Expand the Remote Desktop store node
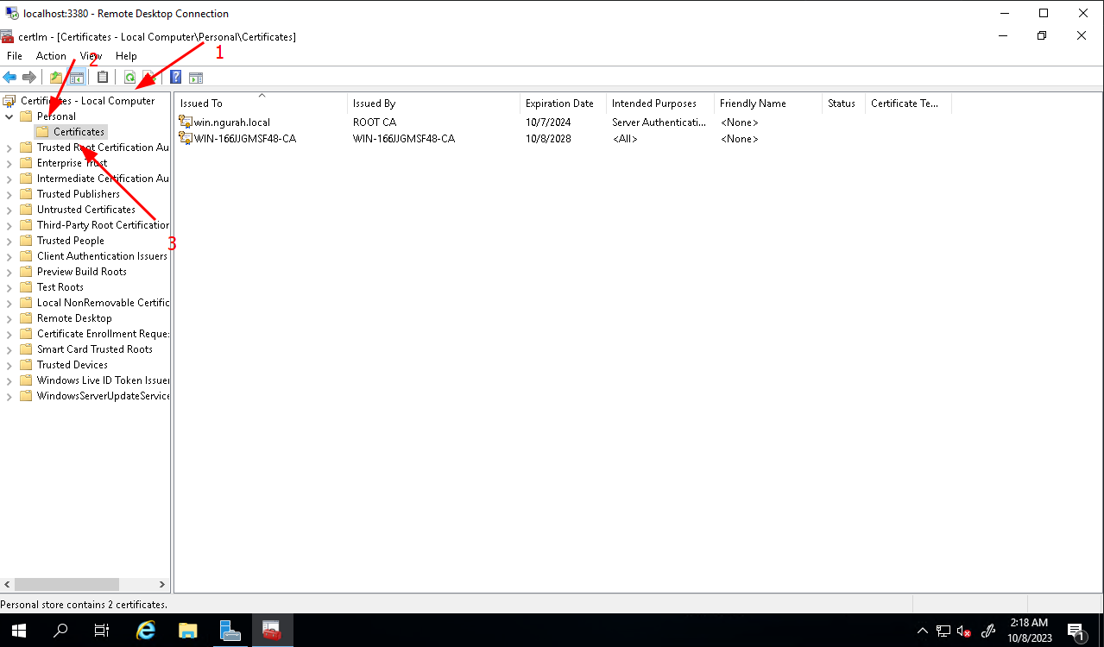Screen dimensions: 1104x647 9,318
